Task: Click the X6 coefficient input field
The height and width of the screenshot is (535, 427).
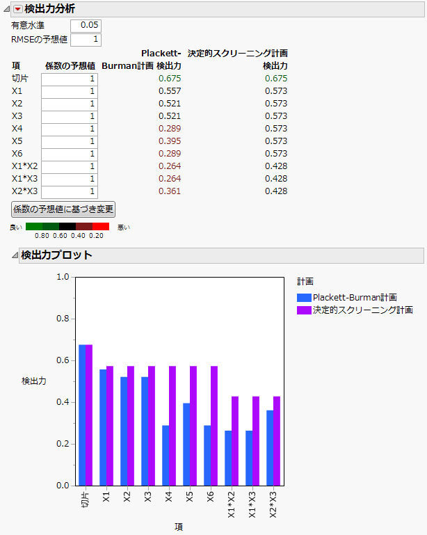Action: tap(70, 154)
